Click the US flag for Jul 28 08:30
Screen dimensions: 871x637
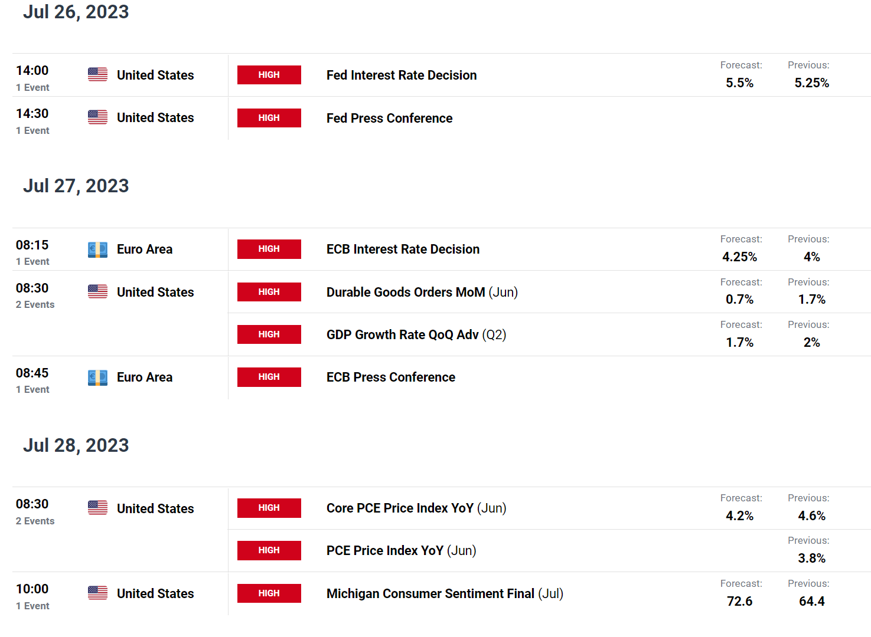(97, 508)
